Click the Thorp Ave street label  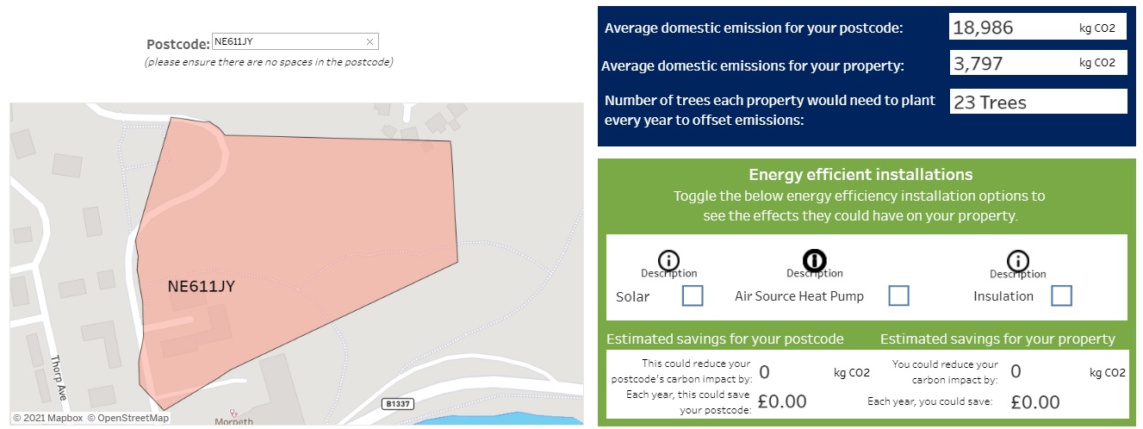[x=58, y=376]
